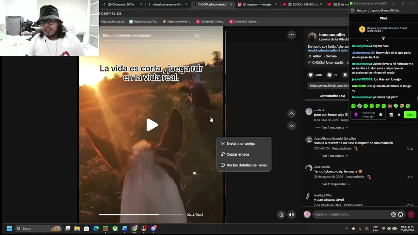Expand 'Ver 1 respuesta' under ar-02xlu comment

click(x=335, y=127)
